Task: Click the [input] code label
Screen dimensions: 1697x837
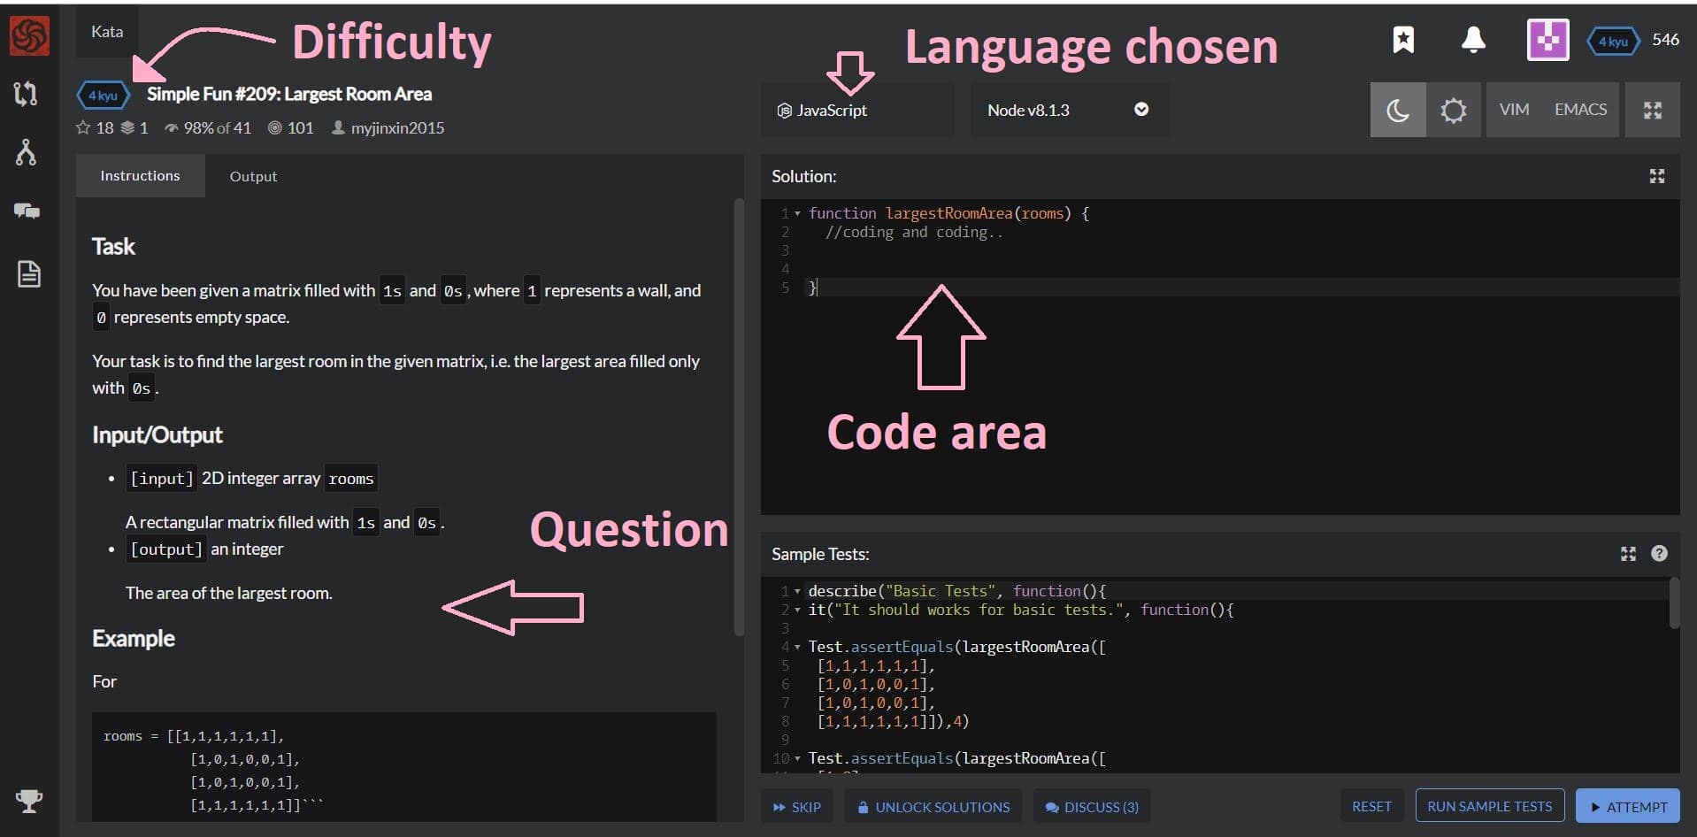Action: pyautogui.click(x=161, y=479)
